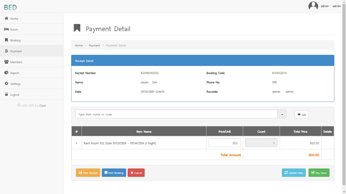This screenshot has width=346, height=194.
Task: Go to Home in the breadcrumb
Action: 79,45
